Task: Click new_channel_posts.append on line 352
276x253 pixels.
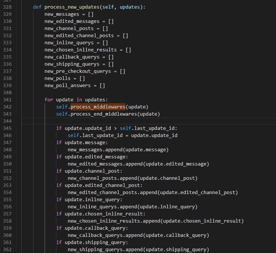Action: coord(133,178)
